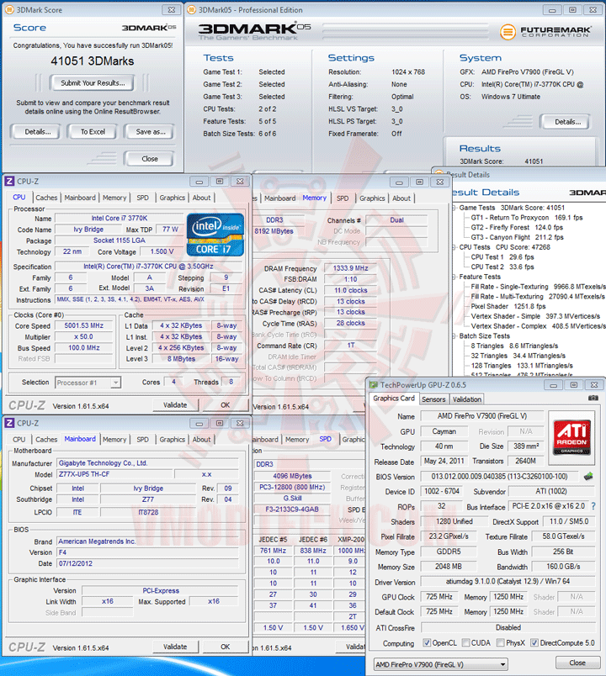Click Details button under System section

coord(567,122)
